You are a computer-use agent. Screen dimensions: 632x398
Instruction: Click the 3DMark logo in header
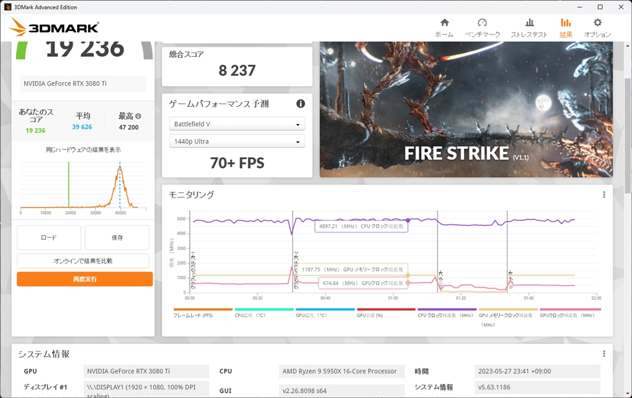54,27
